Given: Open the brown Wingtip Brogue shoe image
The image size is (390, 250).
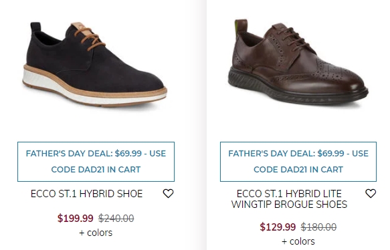Looking at the screenshot, I should tap(298, 63).
